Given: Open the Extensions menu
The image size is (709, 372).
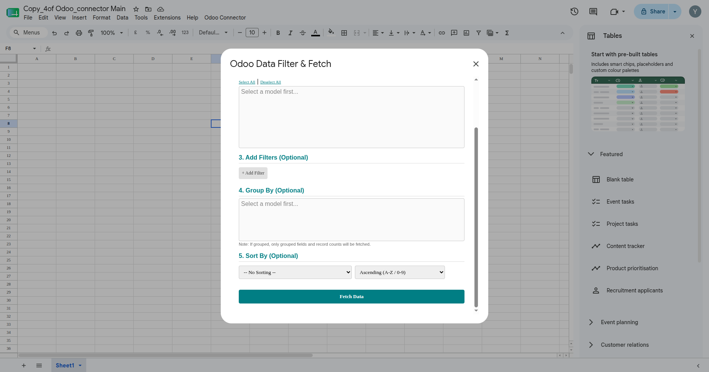Looking at the screenshot, I should (167, 18).
